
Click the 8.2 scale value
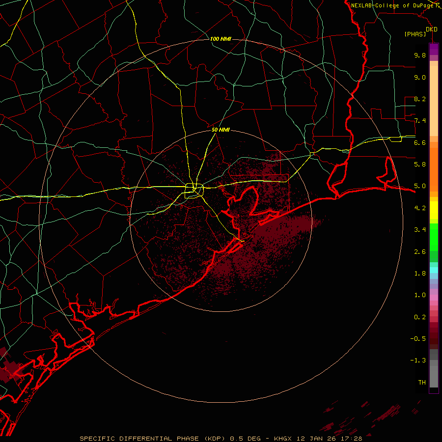[420, 99]
